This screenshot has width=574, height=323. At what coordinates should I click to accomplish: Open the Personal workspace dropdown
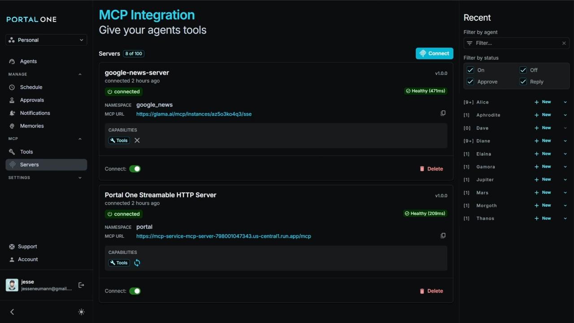(46, 40)
